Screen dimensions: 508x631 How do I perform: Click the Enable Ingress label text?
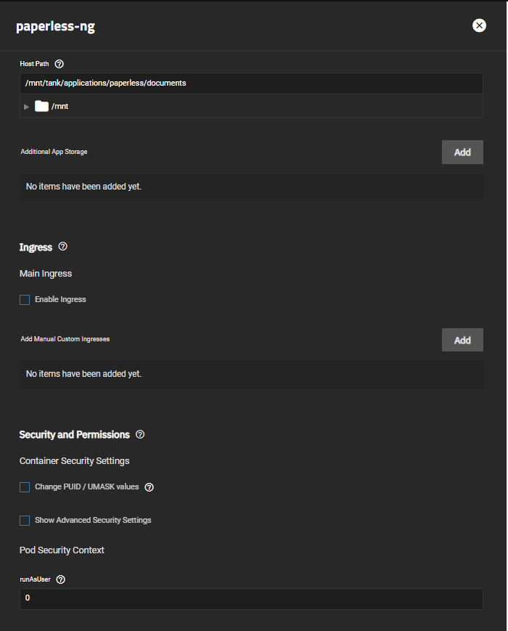tap(60, 299)
